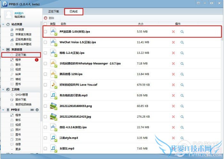The image size is (224, 159).
Task: Open 铃声 under 资源管理
Action: [18, 74]
